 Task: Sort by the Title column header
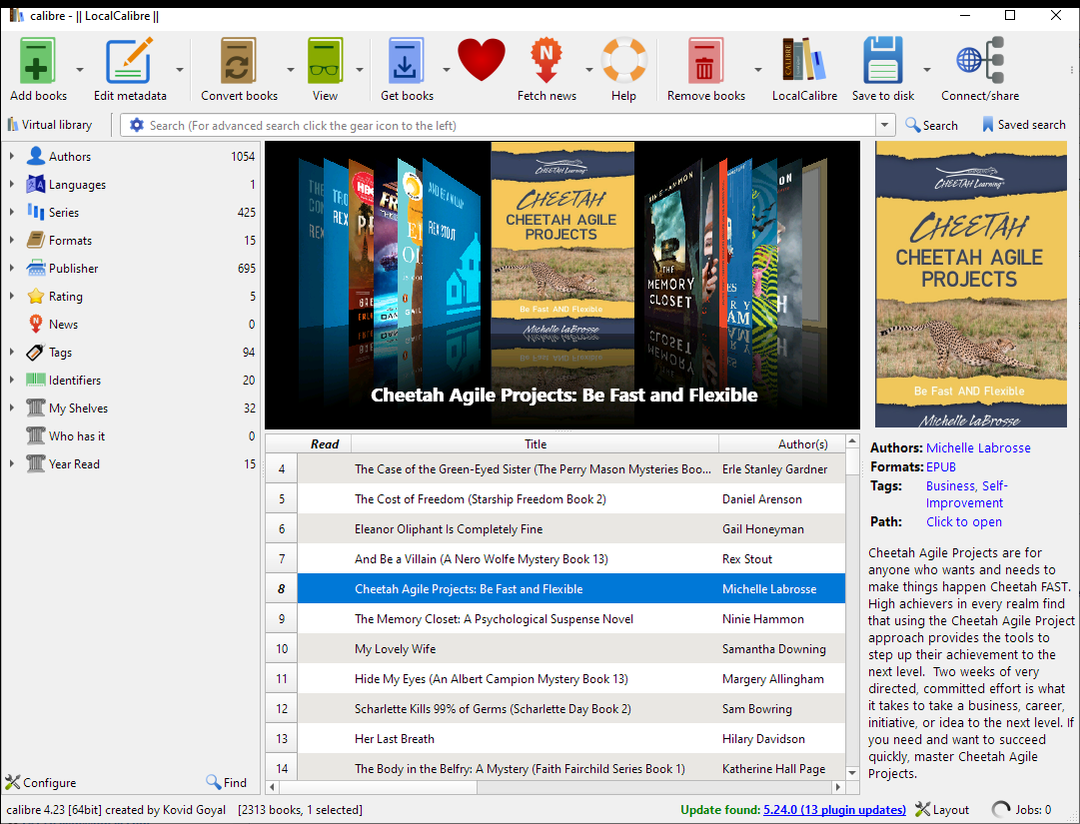pyautogui.click(x=536, y=444)
